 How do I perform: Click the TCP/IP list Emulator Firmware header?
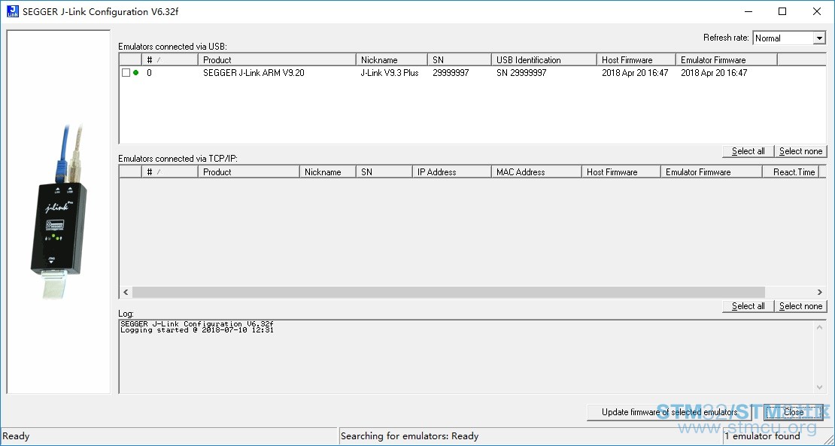click(x=711, y=172)
